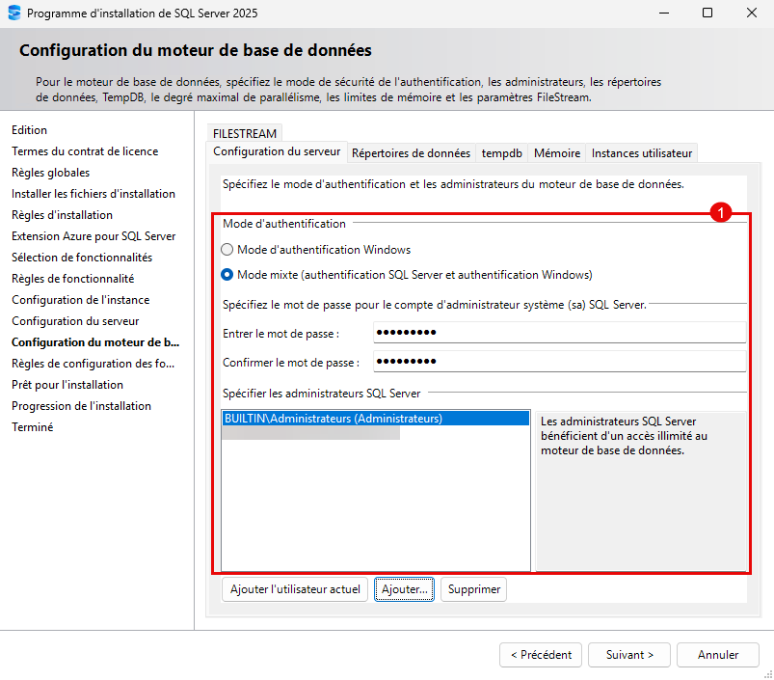Maximize the installer window
Viewport: 774px width, 680px height.
point(707,13)
